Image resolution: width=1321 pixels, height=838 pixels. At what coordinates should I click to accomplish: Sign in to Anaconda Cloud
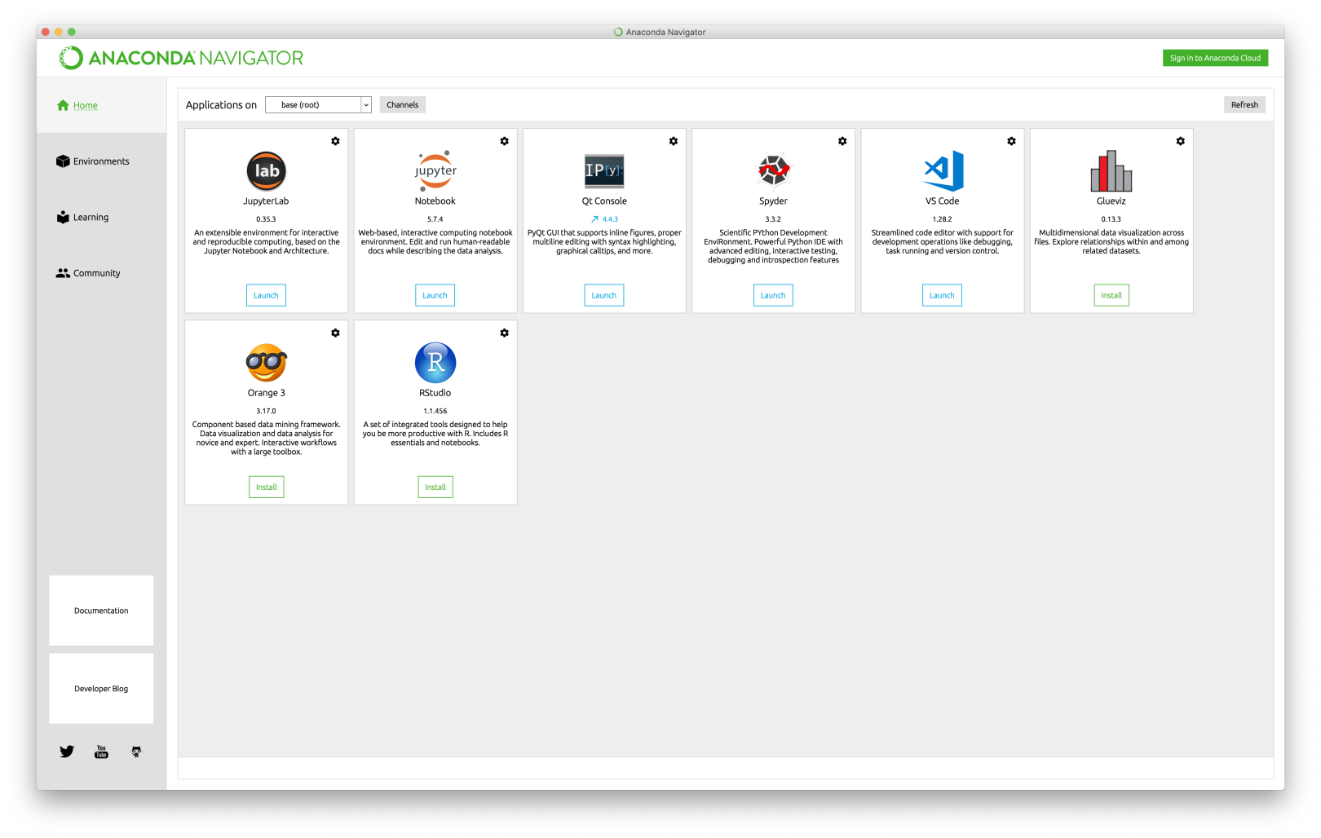pyautogui.click(x=1215, y=58)
